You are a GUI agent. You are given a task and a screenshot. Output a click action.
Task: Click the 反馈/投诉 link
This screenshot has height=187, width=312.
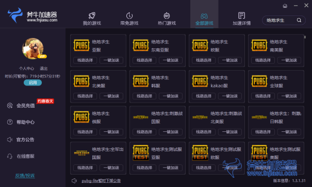(25, 176)
